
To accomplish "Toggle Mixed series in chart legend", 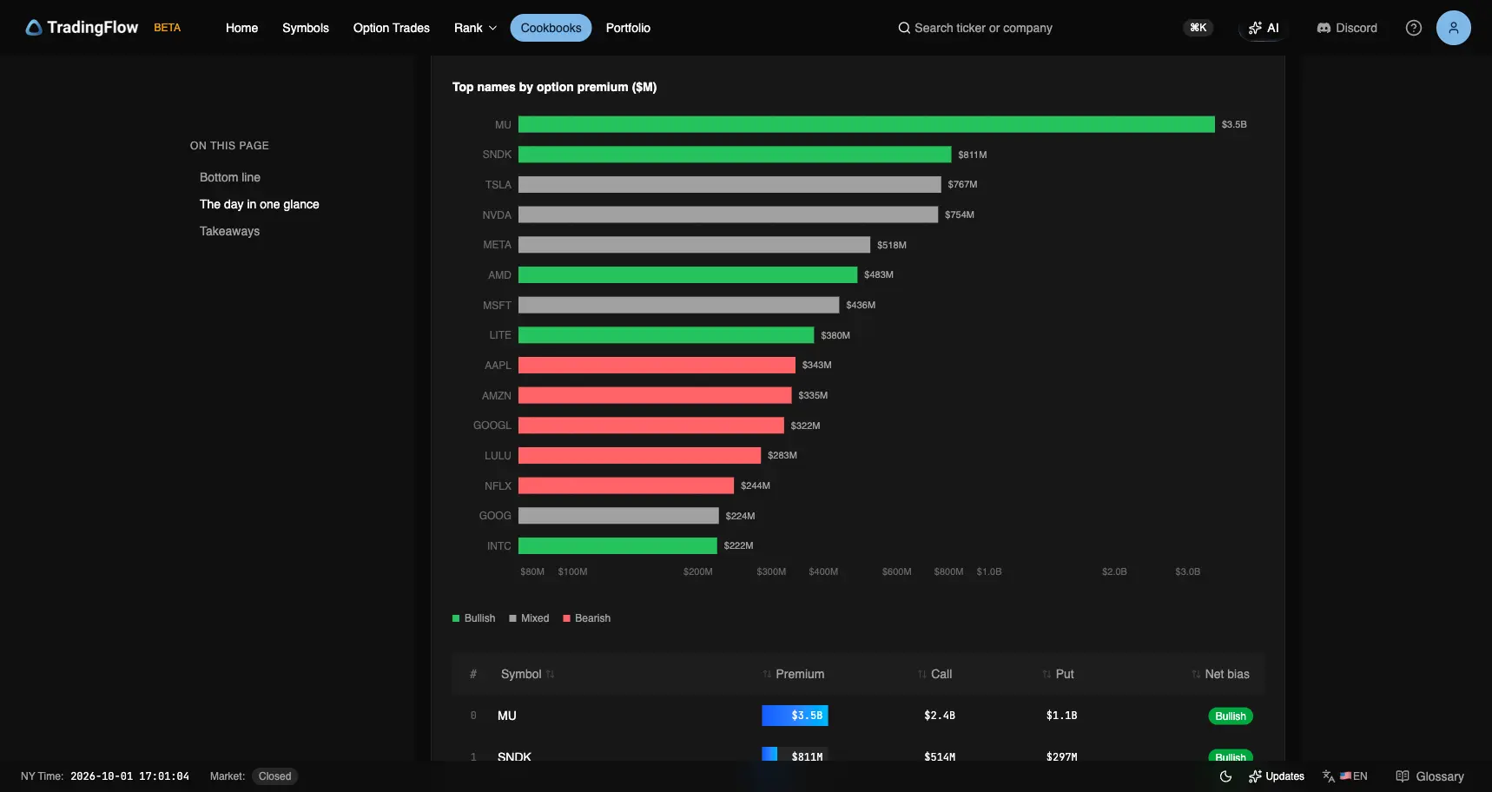I will [x=529, y=618].
